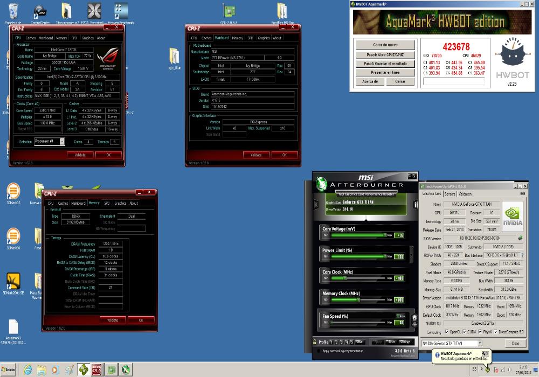539x377 pixels.
Task: Open the Inicio start button
Action: pos(8,369)
